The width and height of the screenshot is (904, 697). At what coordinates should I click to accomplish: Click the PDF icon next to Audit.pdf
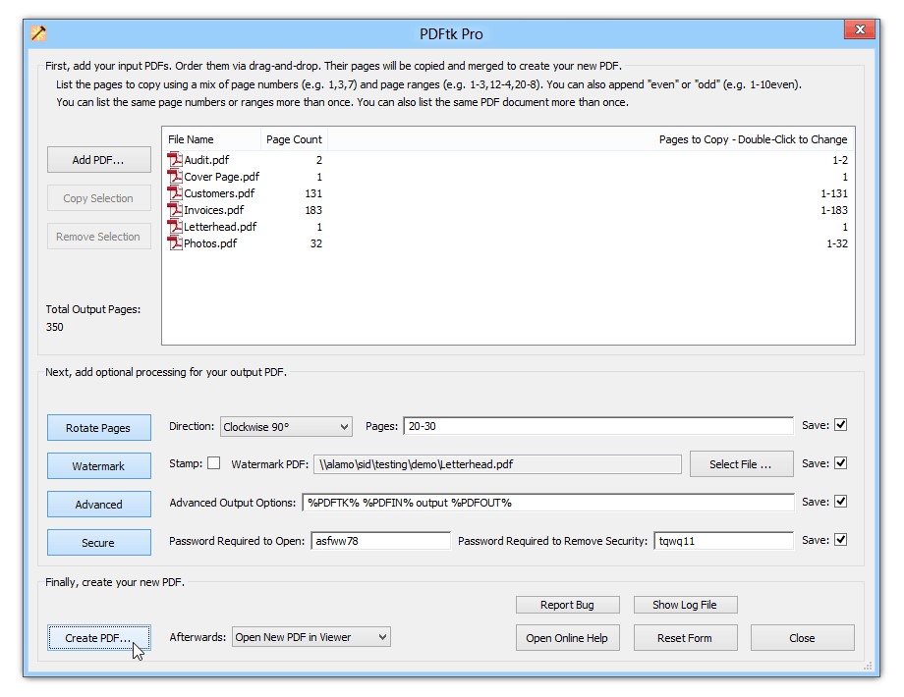(175, 160)
